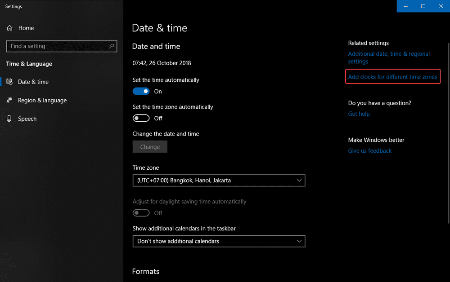This screenshot has width=450, height=282.
Task: Focus the Find a setting field
Action: 62,46
